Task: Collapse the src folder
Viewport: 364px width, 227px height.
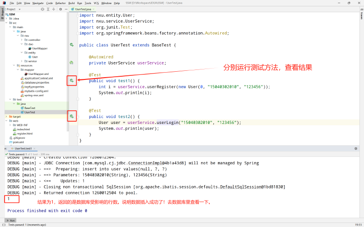Action: (x=6, y=23)
